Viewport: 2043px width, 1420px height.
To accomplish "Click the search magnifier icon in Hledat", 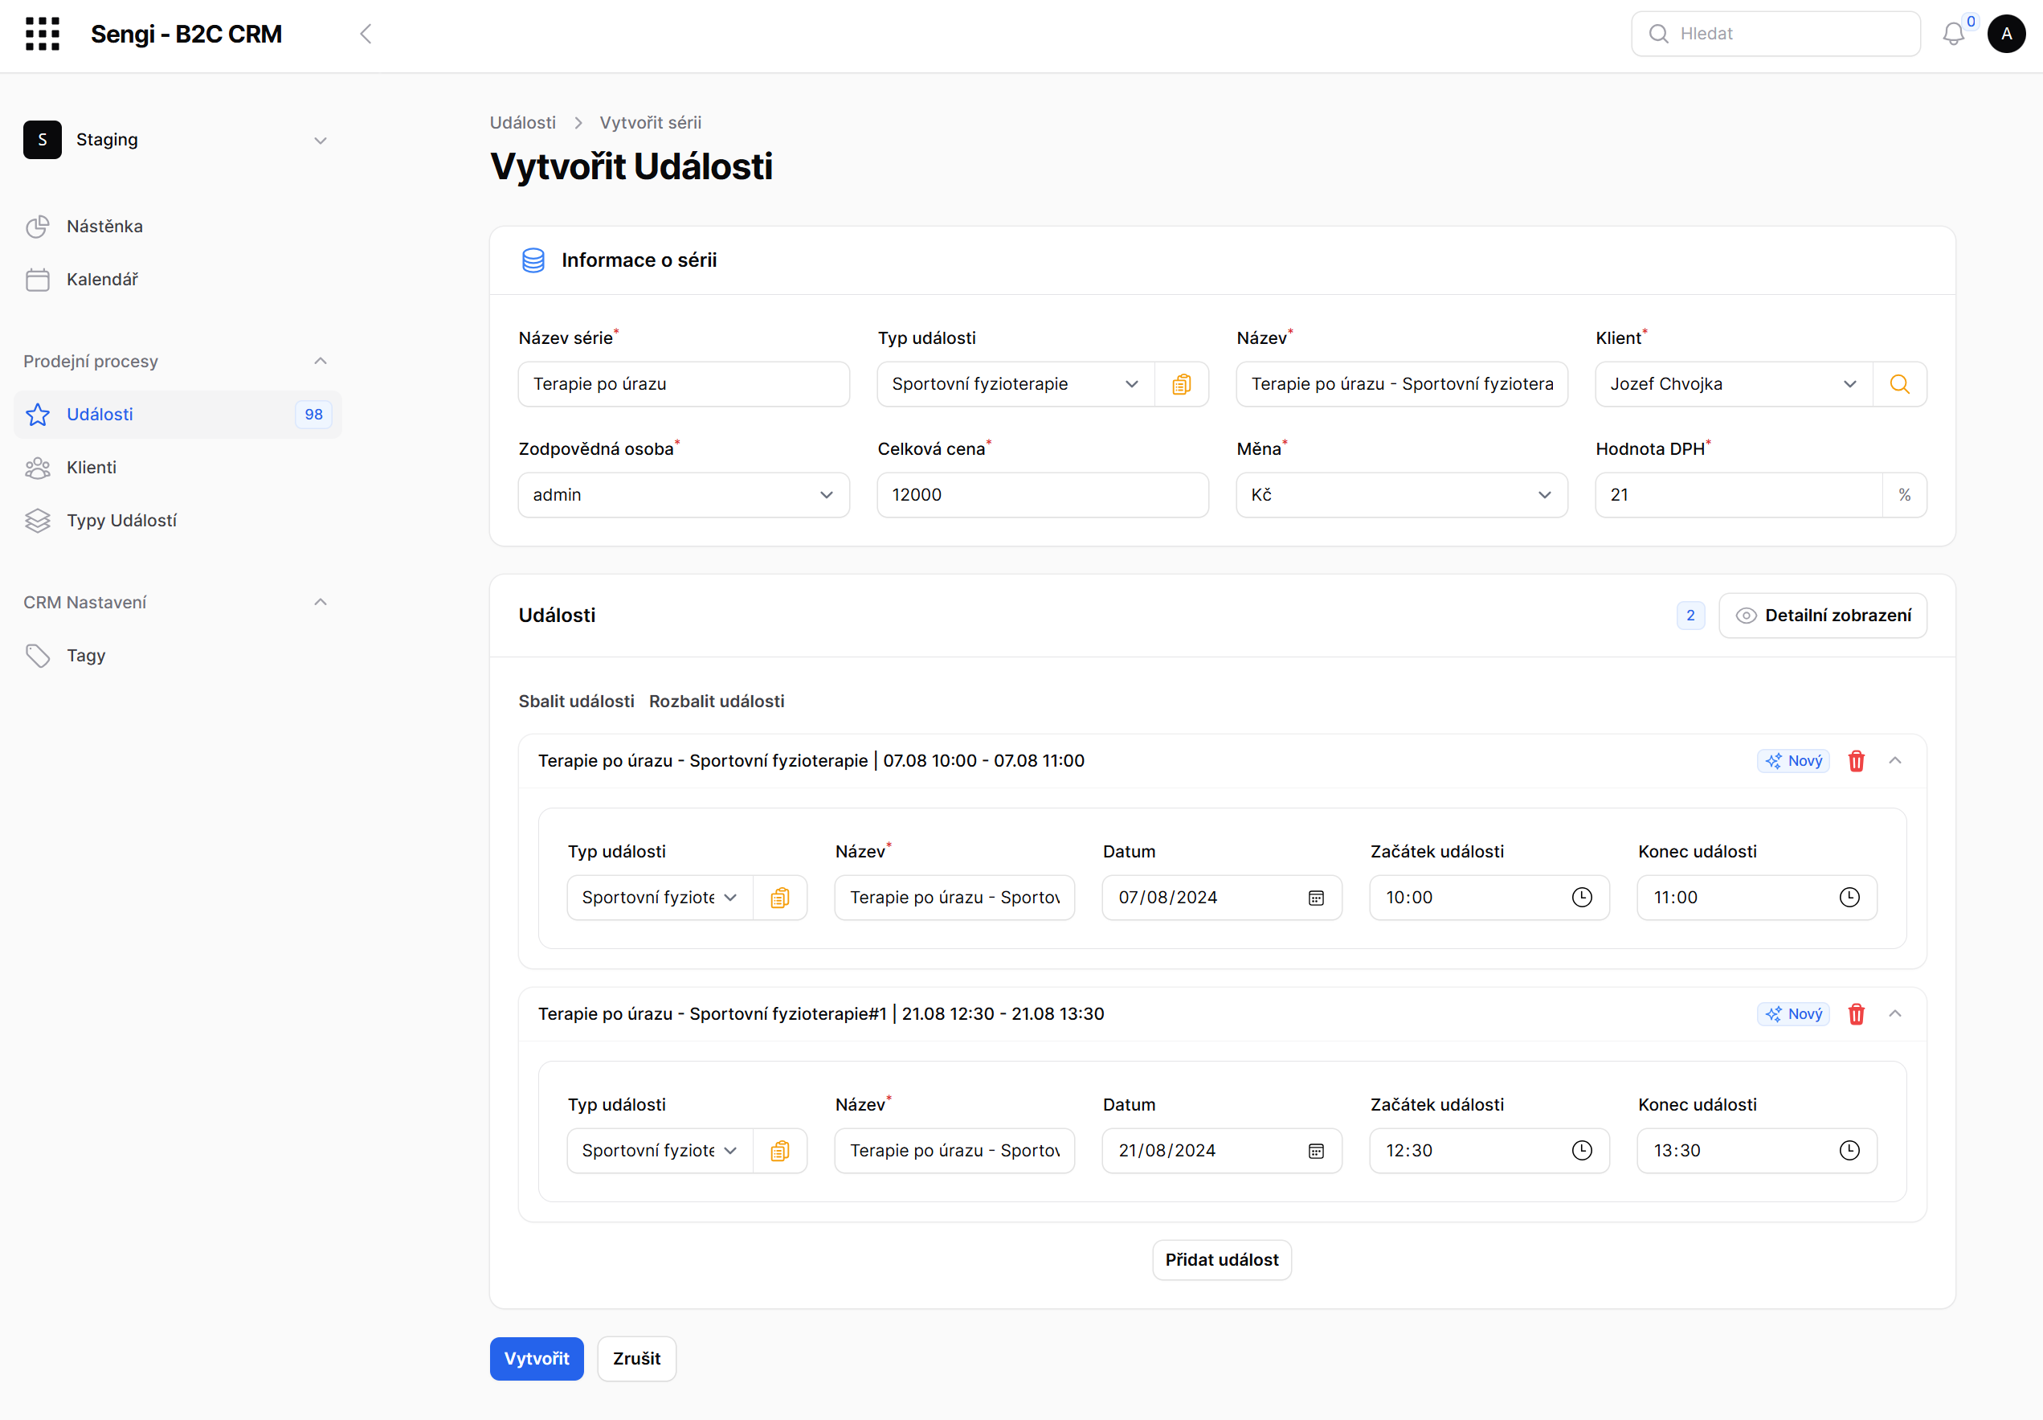I will (x=1659, y=34).
